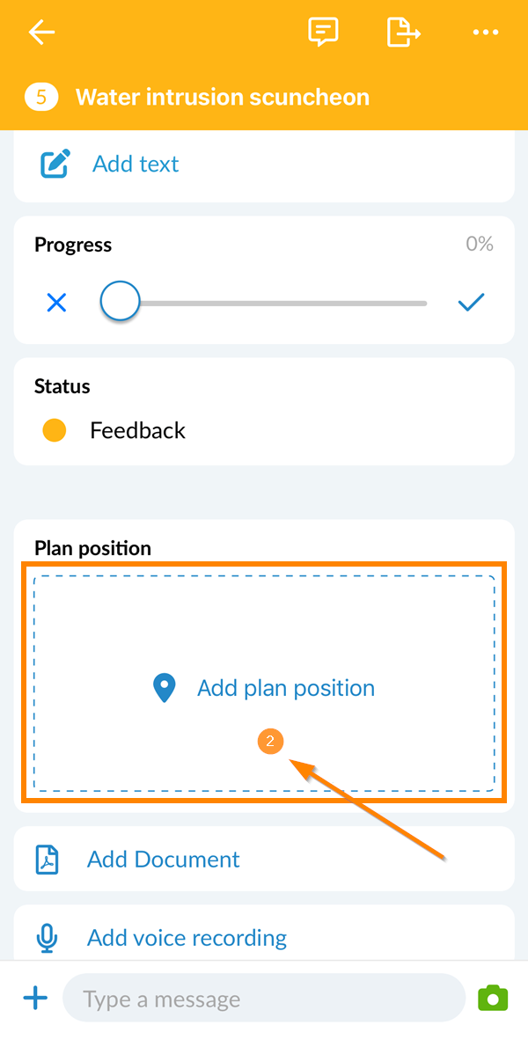Tap the export document icon

click(403, 33)
